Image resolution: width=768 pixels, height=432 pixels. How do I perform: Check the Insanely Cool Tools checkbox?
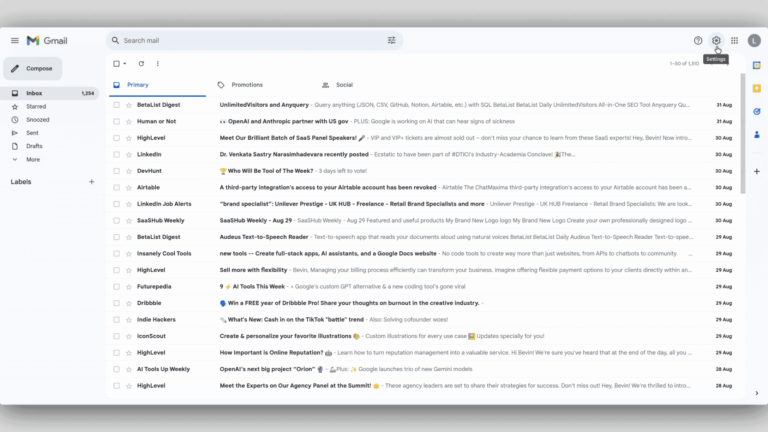(117, 254)
